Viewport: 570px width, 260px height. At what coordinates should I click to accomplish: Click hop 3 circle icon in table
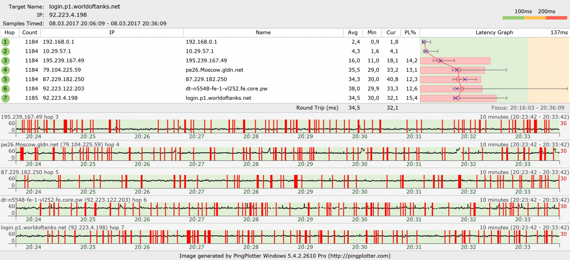point(6,61)
